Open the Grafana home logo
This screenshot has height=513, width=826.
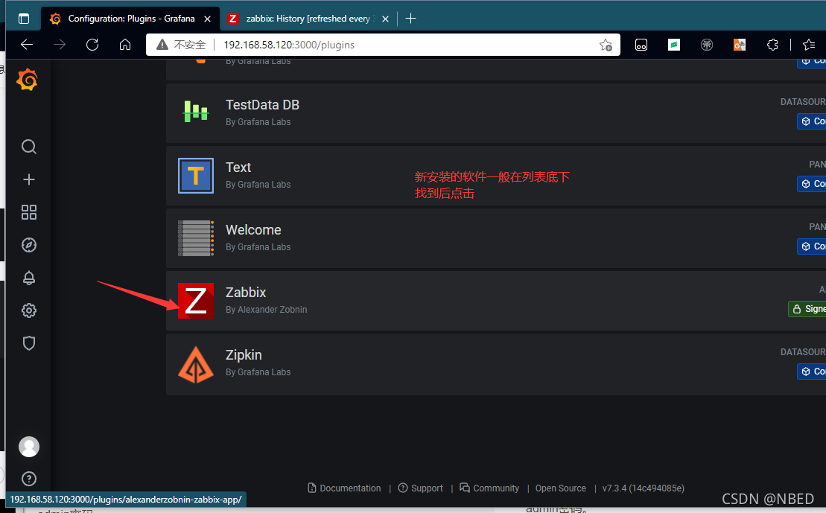point(28,80)
